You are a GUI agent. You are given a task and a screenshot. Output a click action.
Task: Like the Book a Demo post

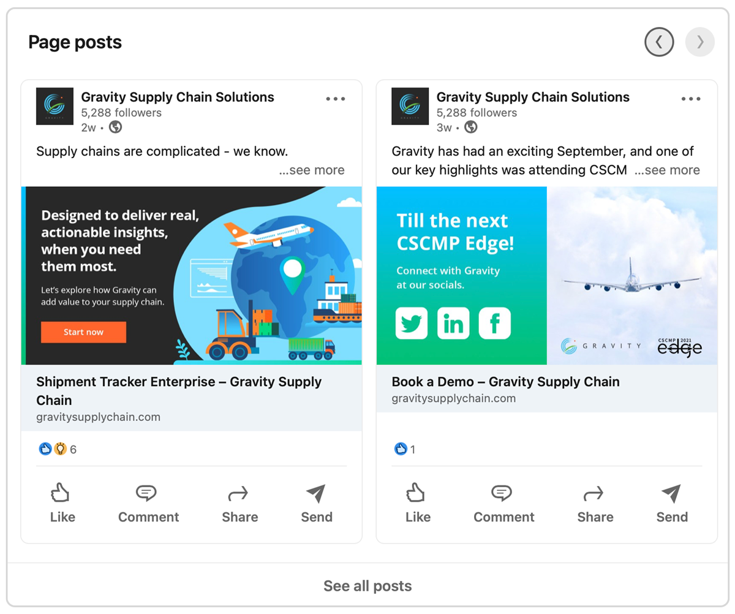[418, 503]
